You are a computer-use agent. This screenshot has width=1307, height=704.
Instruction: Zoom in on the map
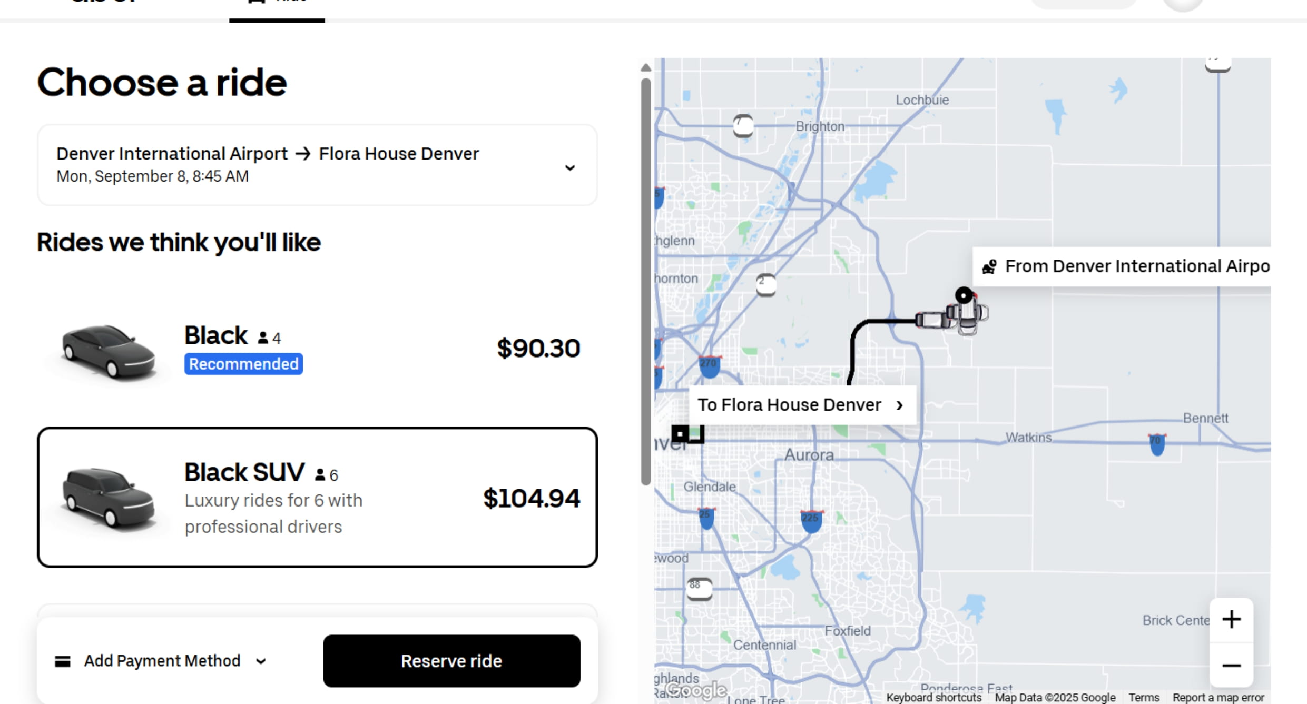[x=1231, y=620]
